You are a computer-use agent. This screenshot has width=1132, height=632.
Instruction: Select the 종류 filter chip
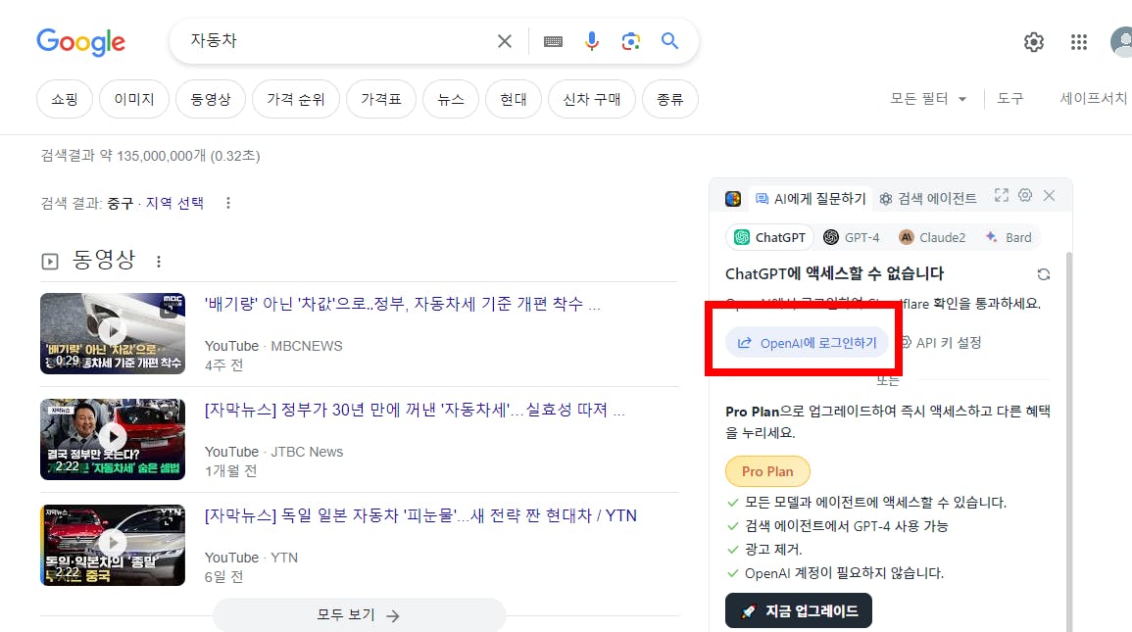pyautogui.click(x=670, y=99)
